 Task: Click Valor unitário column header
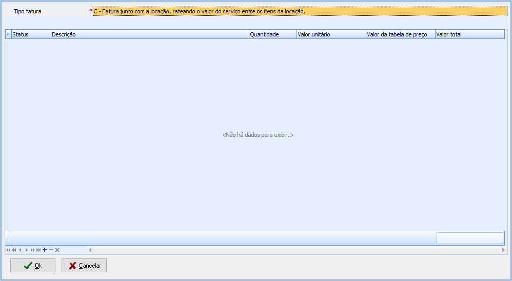click(x=331, y=34)
